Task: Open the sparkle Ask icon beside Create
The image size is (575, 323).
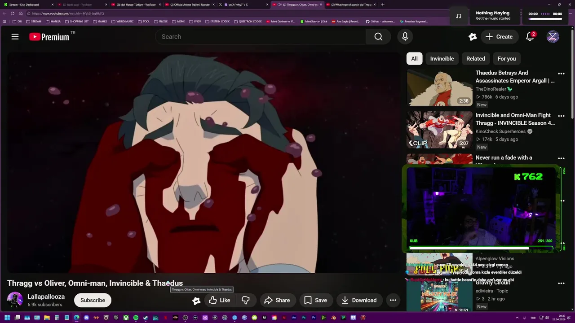Action: point(473,37)
